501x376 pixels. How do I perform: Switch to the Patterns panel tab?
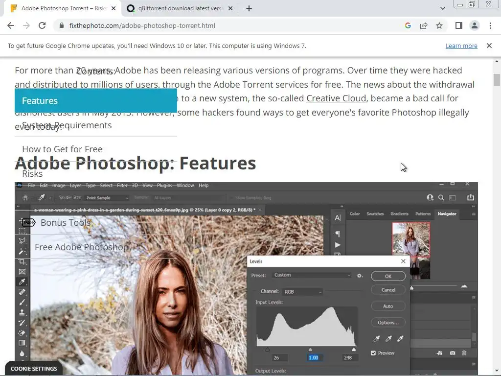(x=423, y=213)
